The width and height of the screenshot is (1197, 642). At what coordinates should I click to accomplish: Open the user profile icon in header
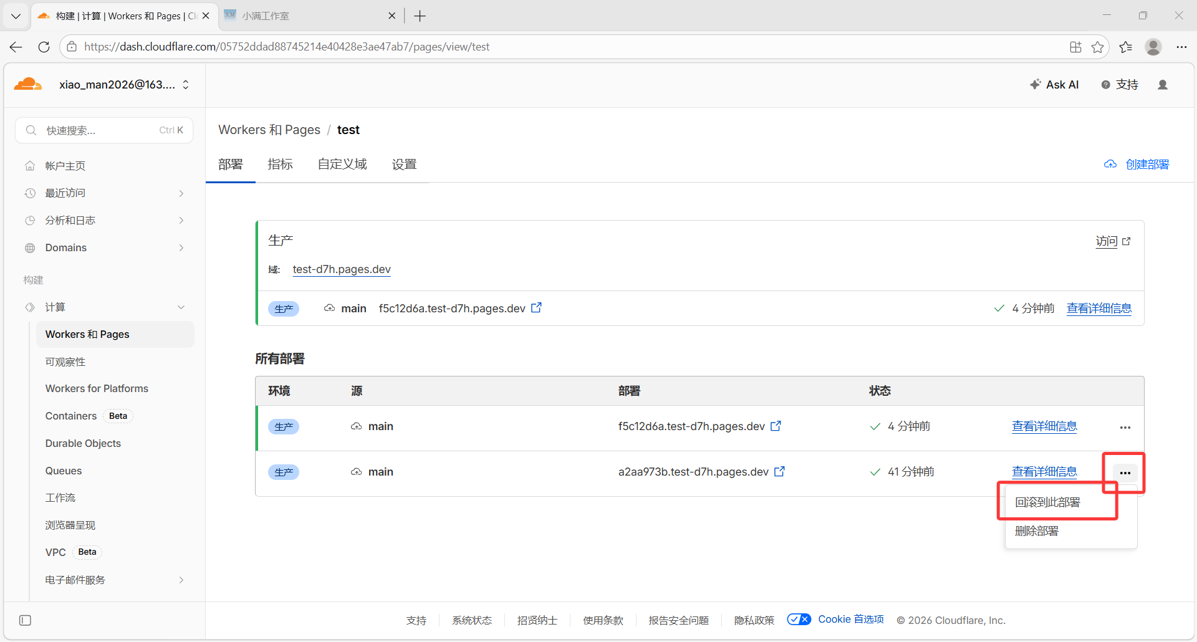point(1162,85)
